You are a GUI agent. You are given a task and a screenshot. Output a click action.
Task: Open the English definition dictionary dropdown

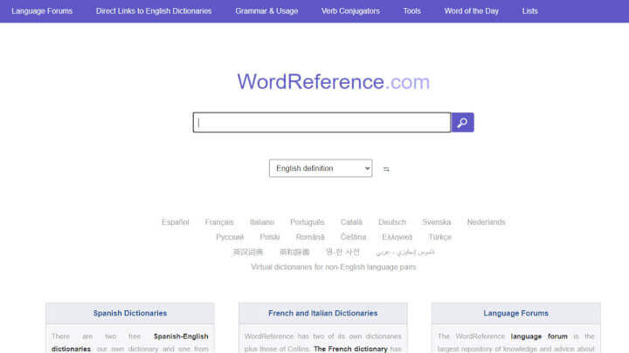[x=321, y=168]
